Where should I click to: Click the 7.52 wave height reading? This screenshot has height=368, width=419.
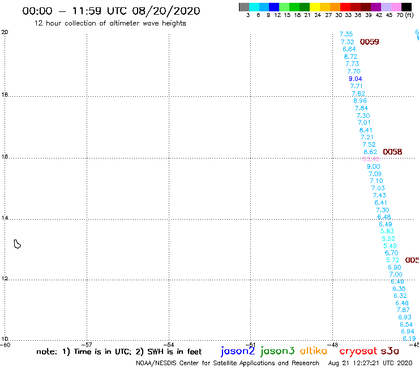(369, 144)
